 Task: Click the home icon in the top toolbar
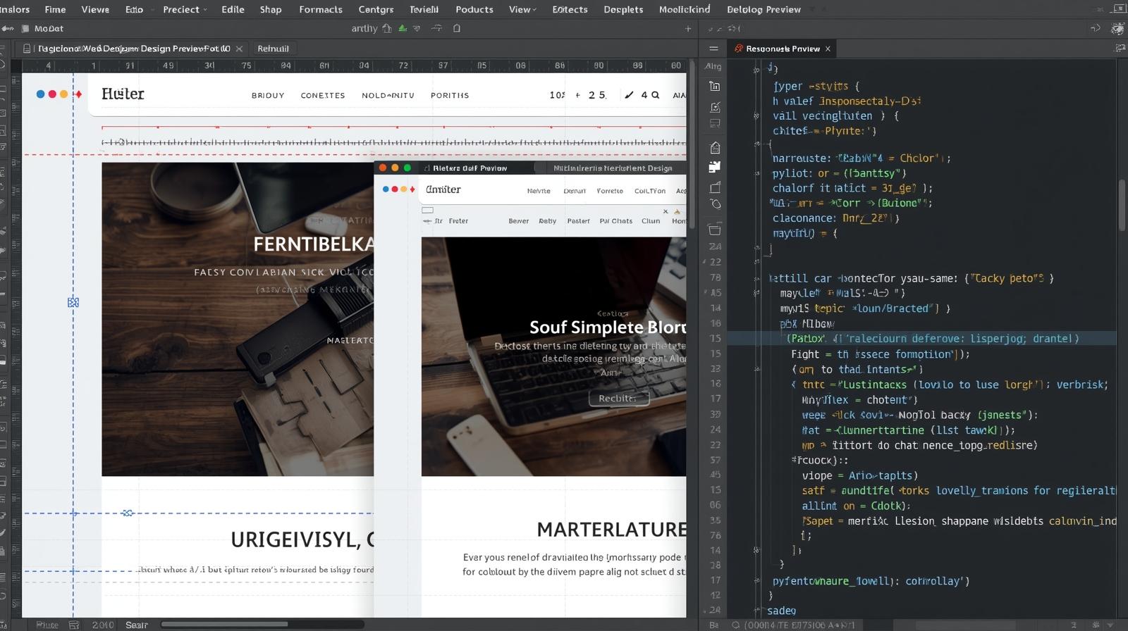[386, 29]
